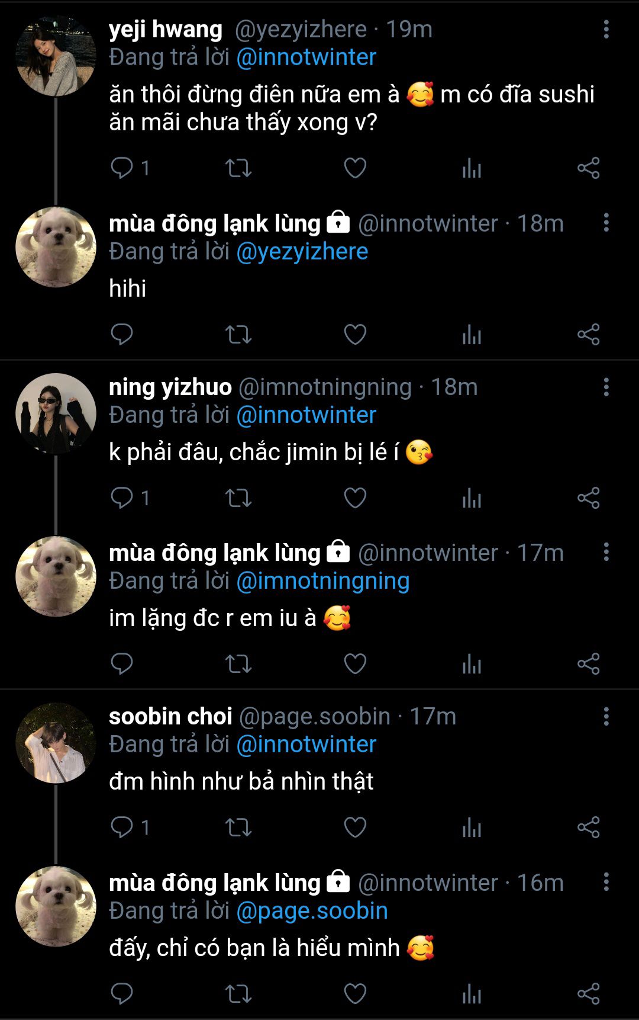
Task: Reply to yeji hwang's sushi tweet
Action: (122, 168)
